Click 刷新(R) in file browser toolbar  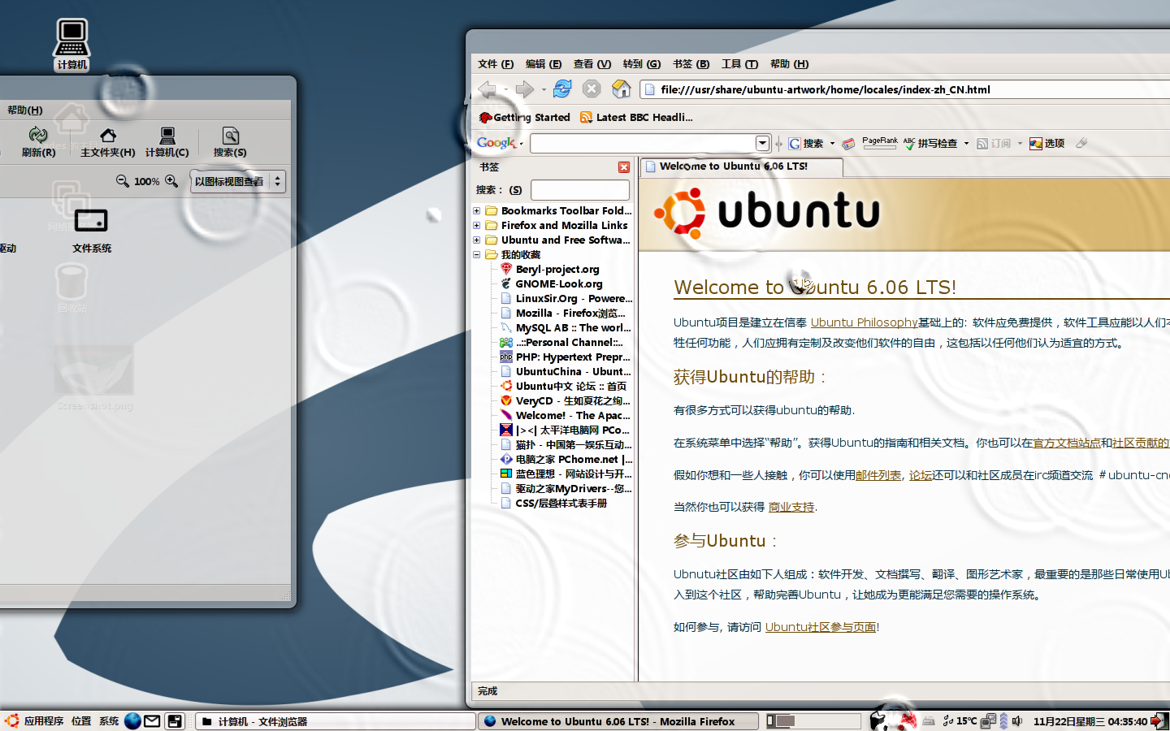(x=38, y=141)
